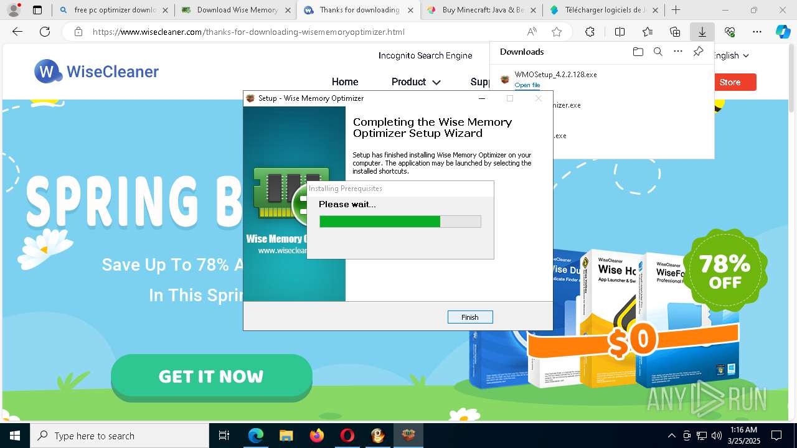Screen dimensions: 797x448
Task: Open the tab actions menu icon
Action: (x=37, y=10)
